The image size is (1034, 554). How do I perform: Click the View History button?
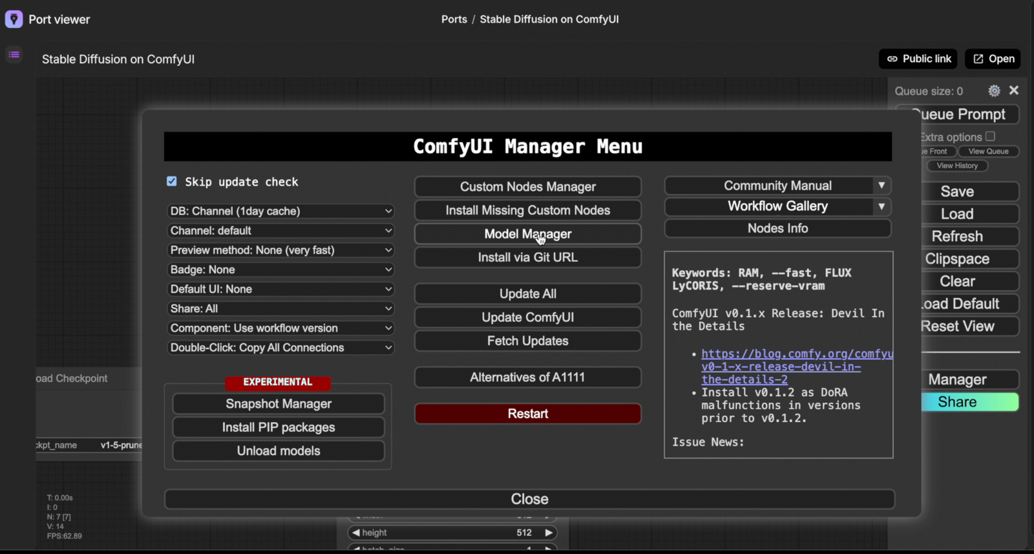(958, 166)
